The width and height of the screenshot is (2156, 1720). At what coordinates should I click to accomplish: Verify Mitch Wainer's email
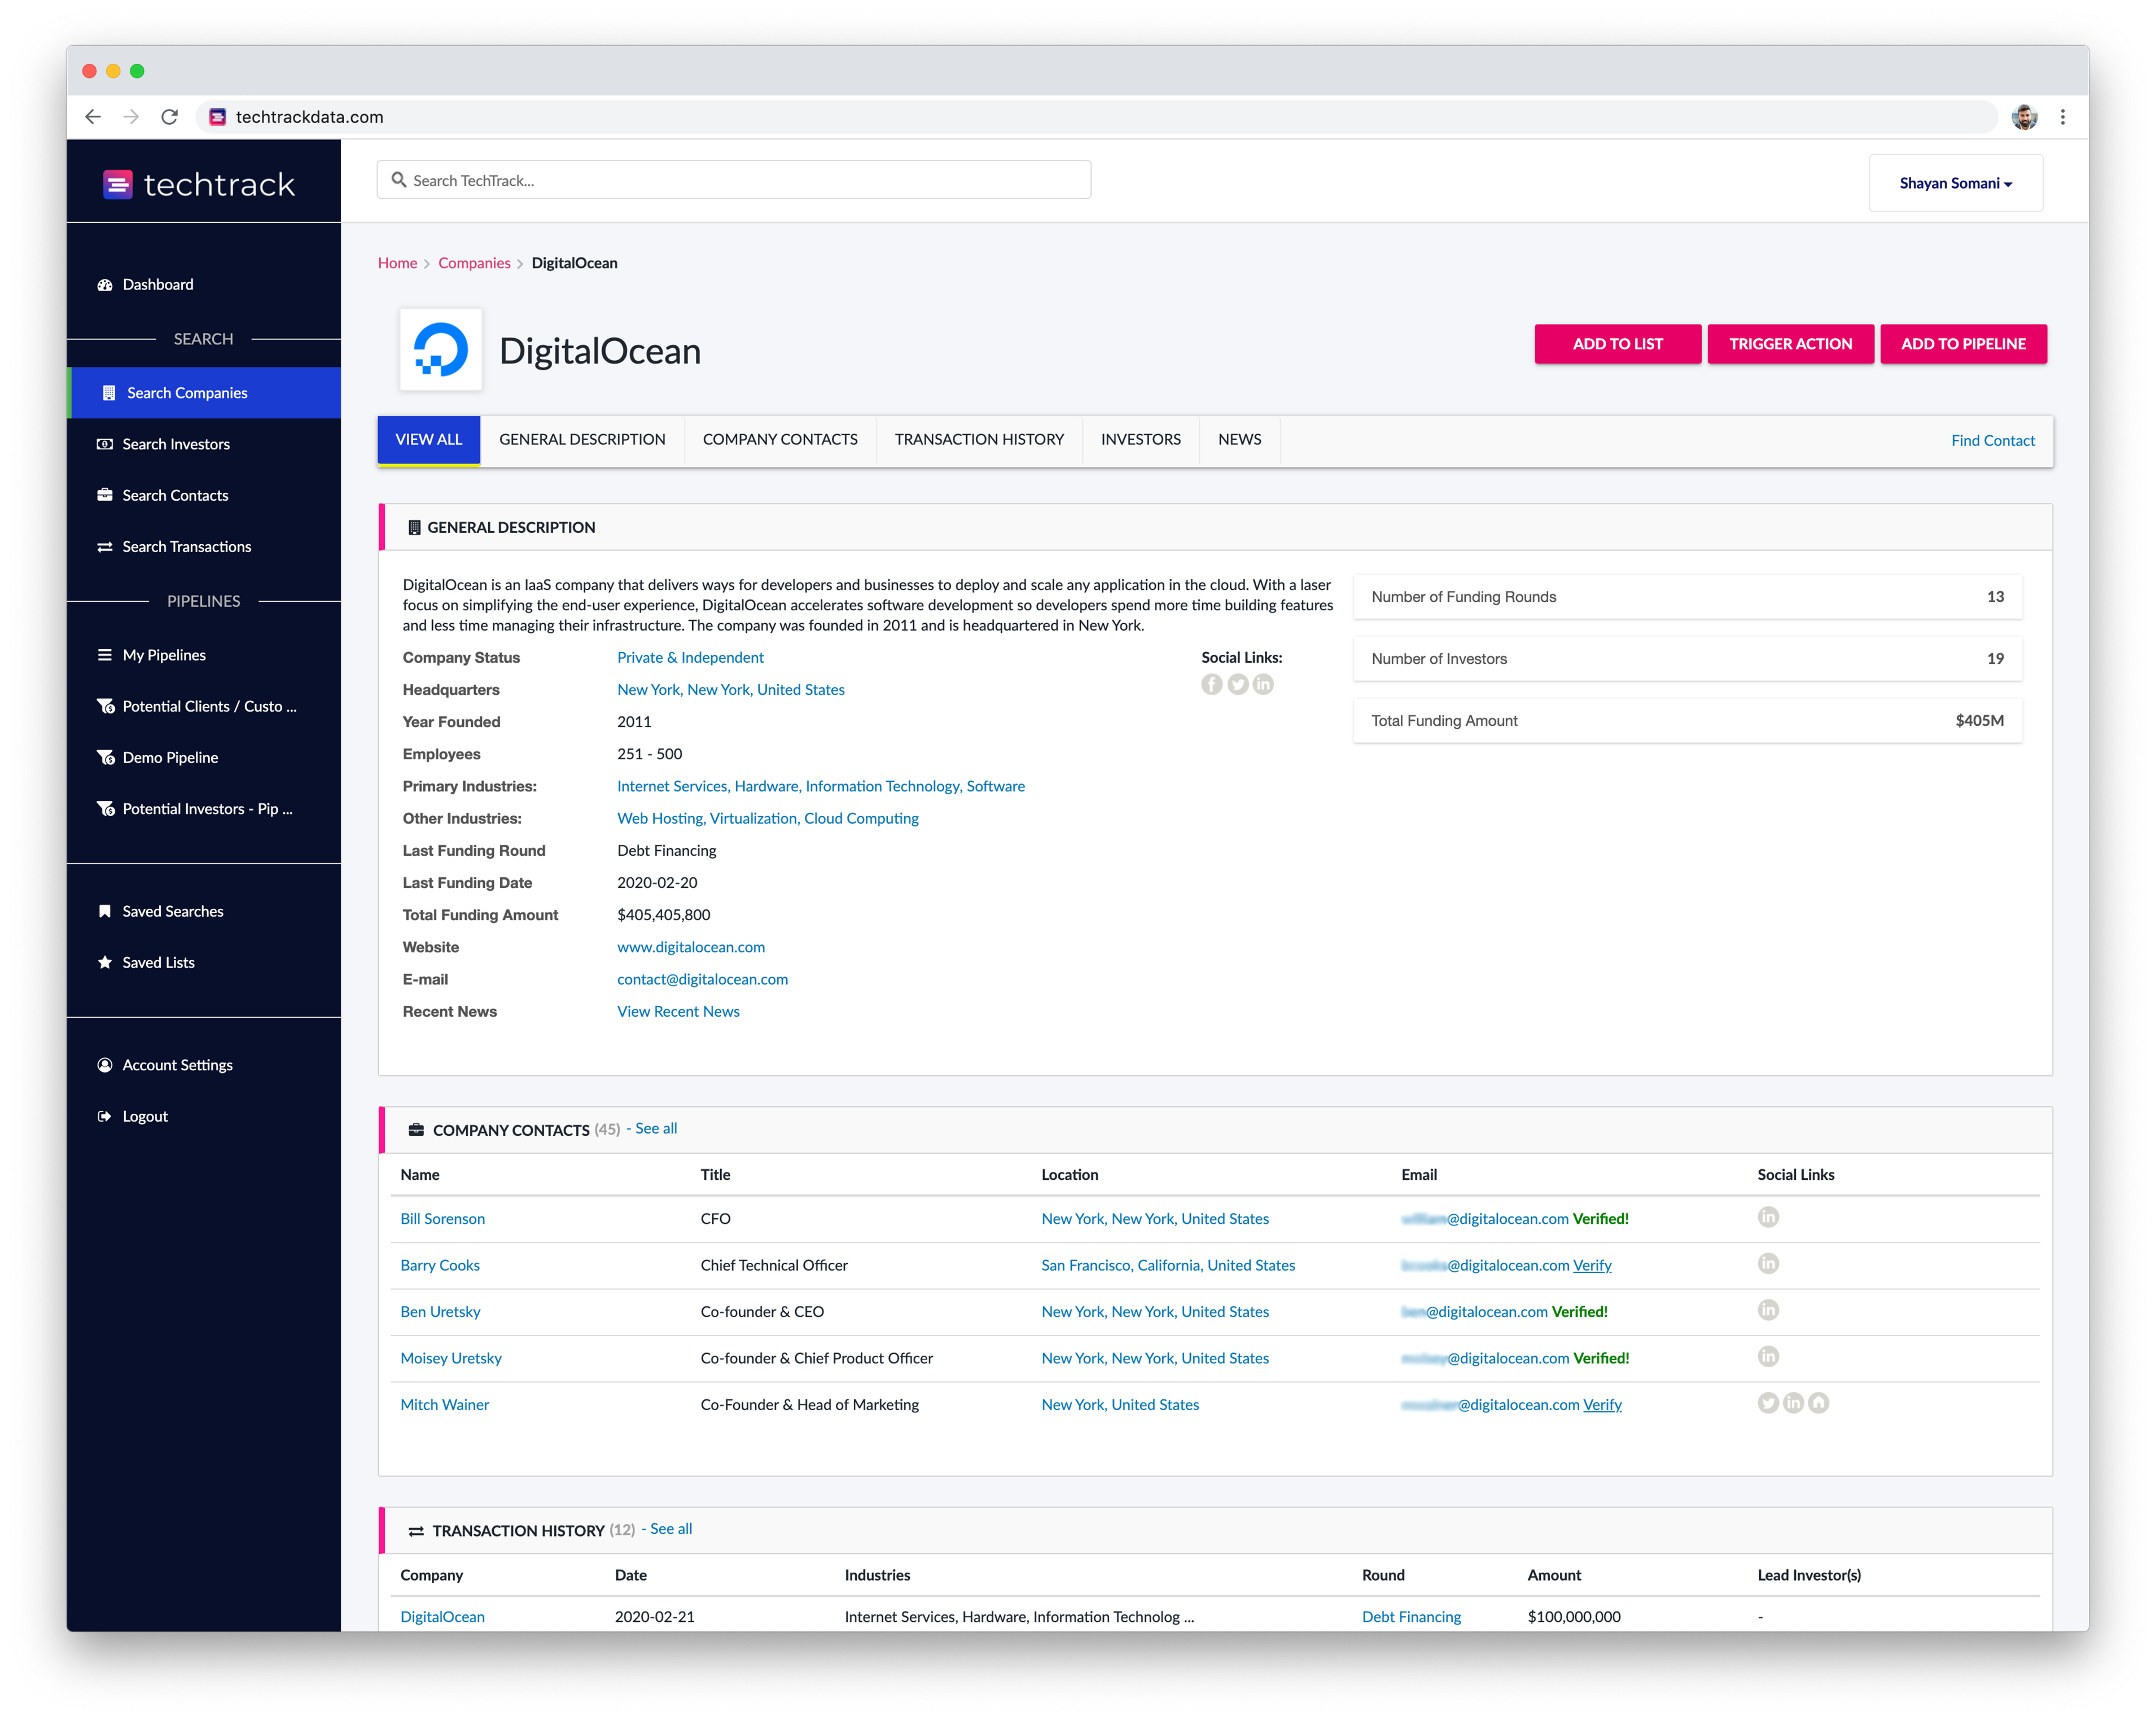pos(1602,1405)
